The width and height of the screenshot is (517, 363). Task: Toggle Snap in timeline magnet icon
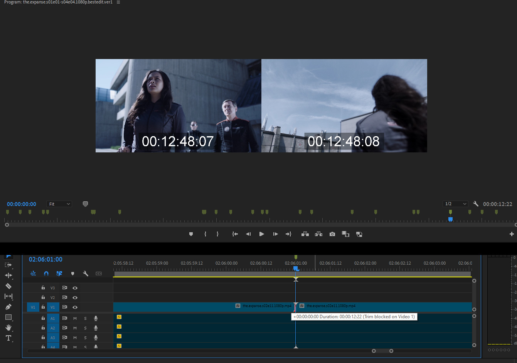coord(46,274)
